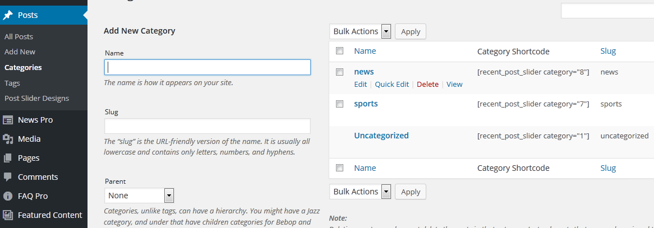The height and width of the screenshot is (228, 654).
Task: Focus the Slug input field
Action: (x=208, y=126)
